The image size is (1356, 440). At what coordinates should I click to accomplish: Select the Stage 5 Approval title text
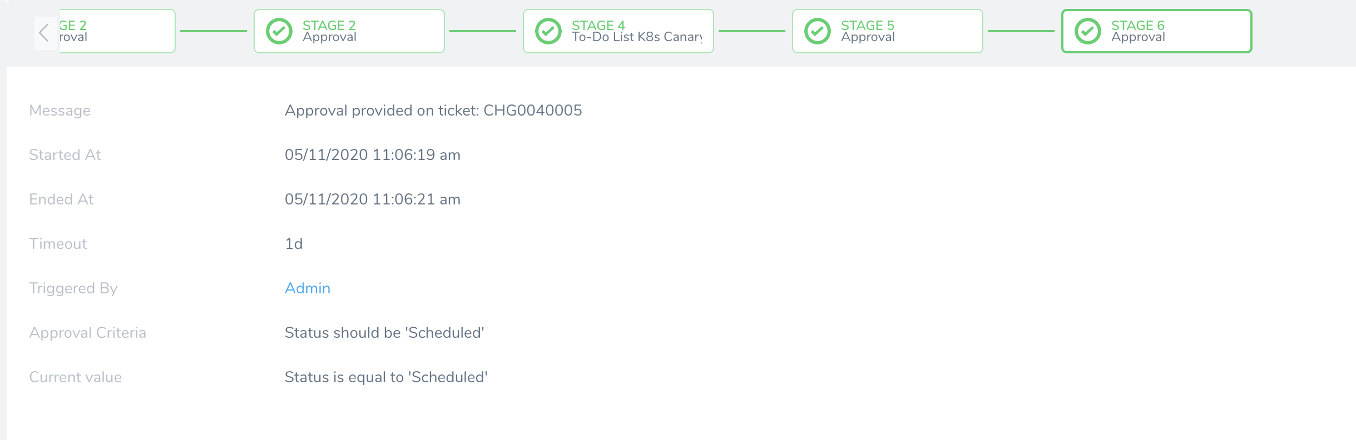point(868,31)
